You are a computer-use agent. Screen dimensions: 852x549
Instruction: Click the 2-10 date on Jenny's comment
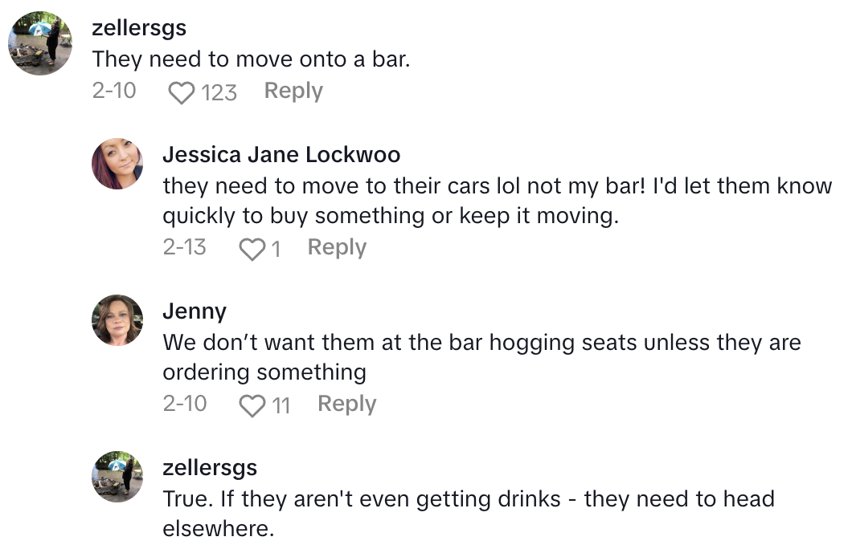click(185, 404)
